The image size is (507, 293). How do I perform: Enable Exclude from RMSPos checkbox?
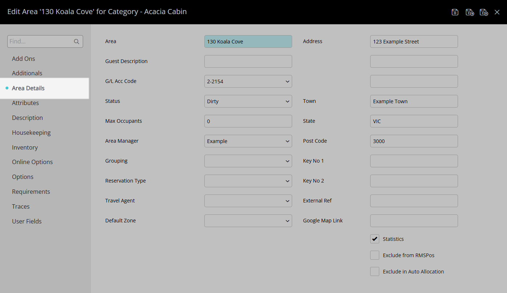coord(375,255)
